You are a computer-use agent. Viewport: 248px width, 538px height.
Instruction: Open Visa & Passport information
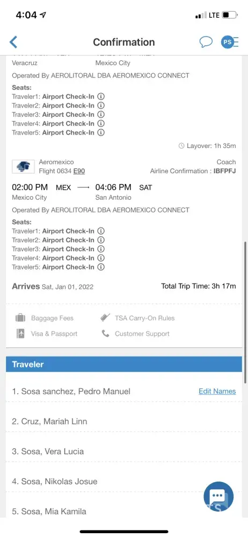[47, 334]
